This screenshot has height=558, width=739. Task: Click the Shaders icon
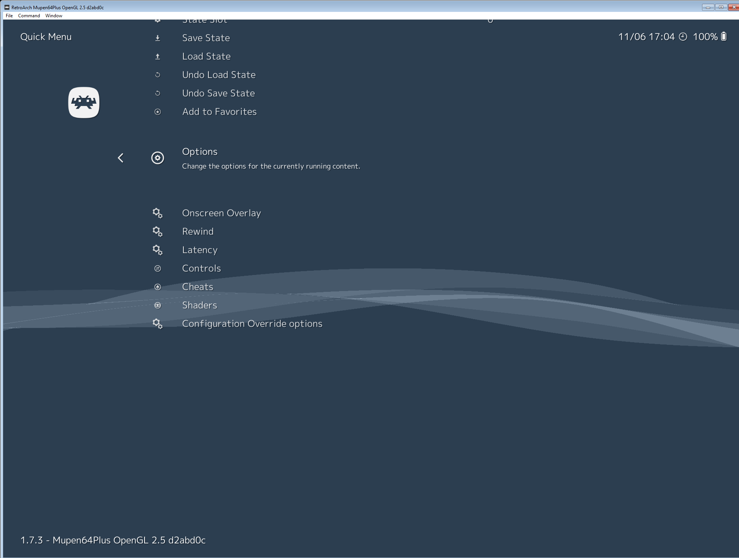pyautogui.click(x=158, y=305)
